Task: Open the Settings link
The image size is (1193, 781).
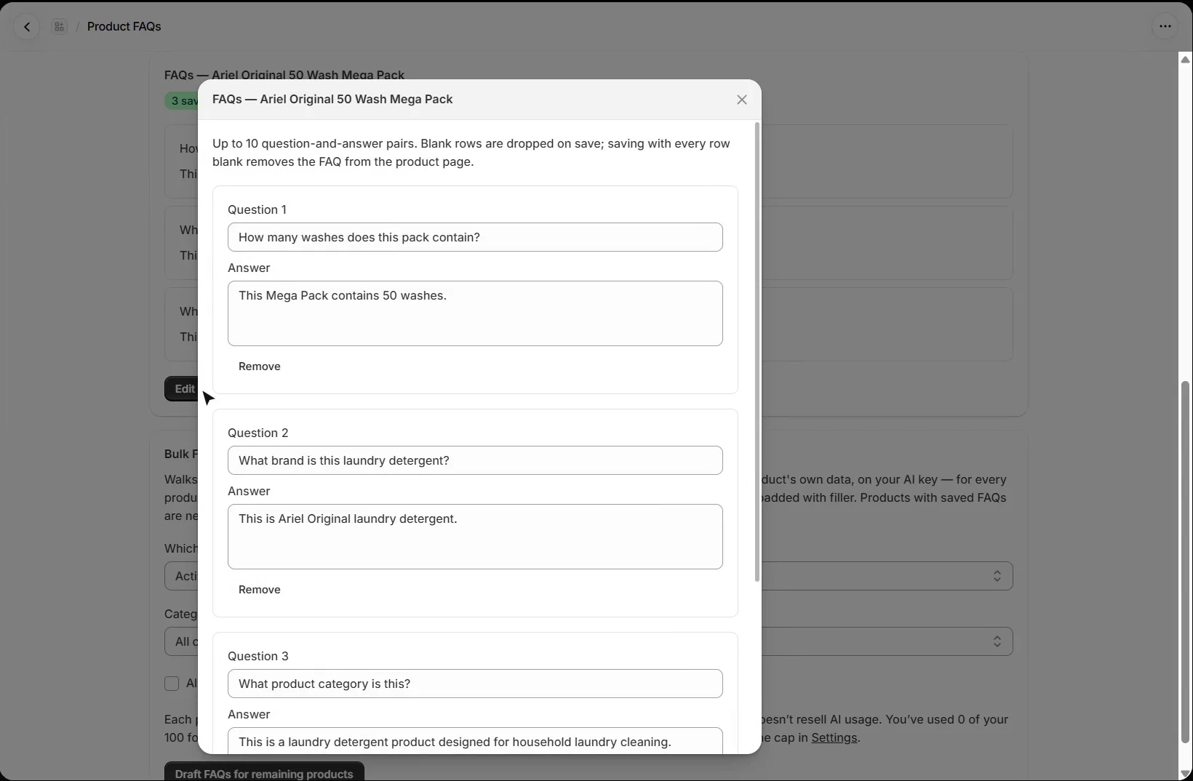Action: [834, 737]
